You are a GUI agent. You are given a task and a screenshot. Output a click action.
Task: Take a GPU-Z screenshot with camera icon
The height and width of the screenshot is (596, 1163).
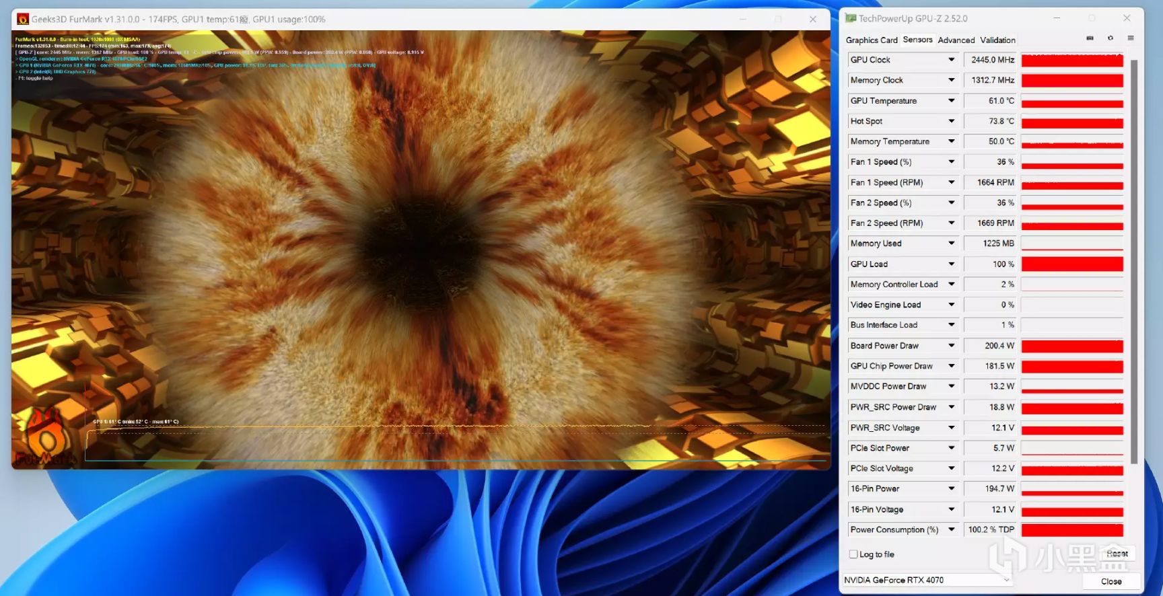pyautogui.click(x=1090, y=38)
